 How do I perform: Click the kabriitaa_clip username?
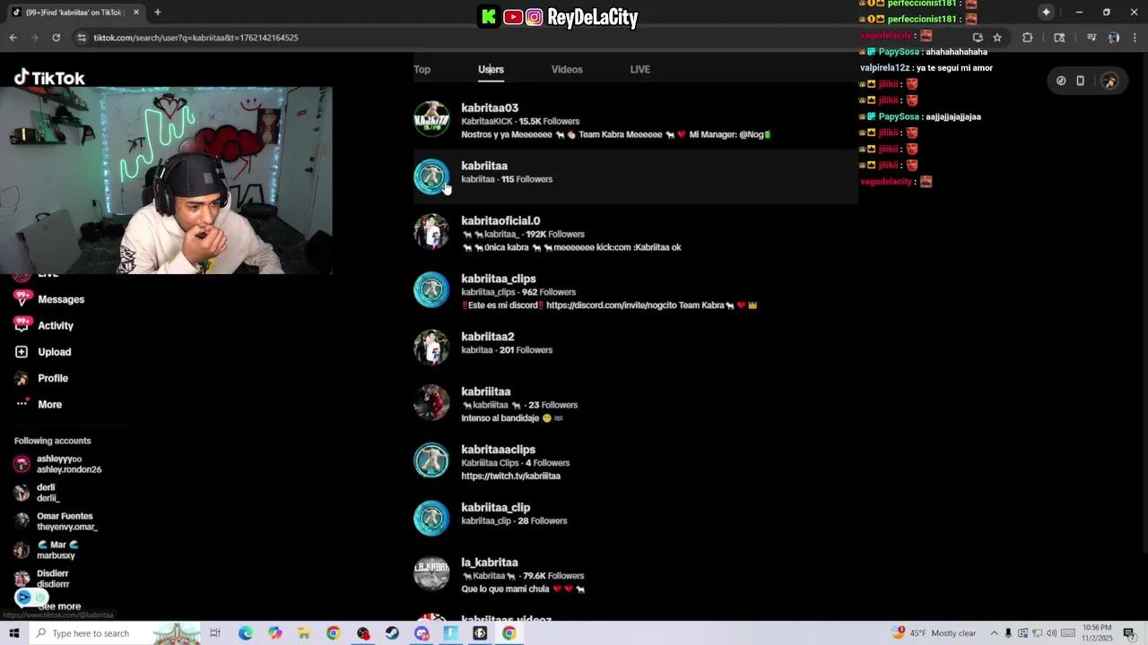click(x=495, y=508)
